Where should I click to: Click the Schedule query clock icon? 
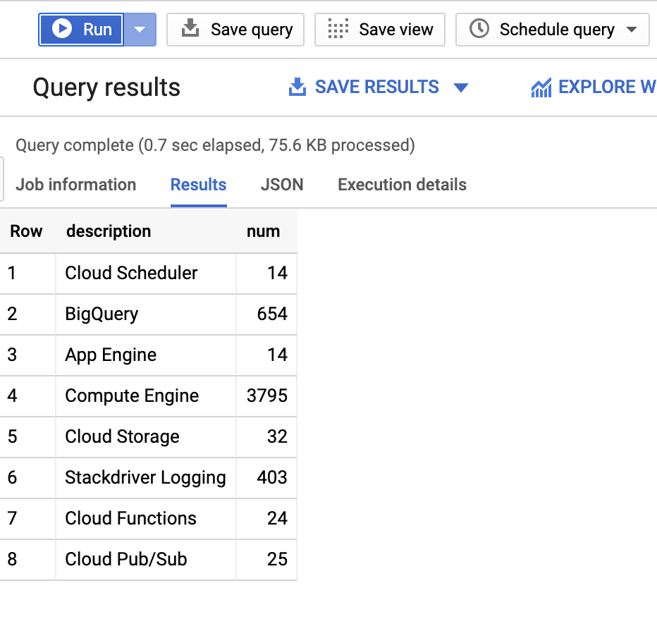pos(479,28)
